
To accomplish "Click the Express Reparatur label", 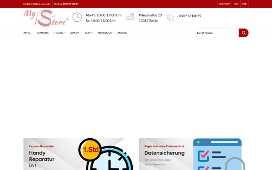I will tap(41, 146).
